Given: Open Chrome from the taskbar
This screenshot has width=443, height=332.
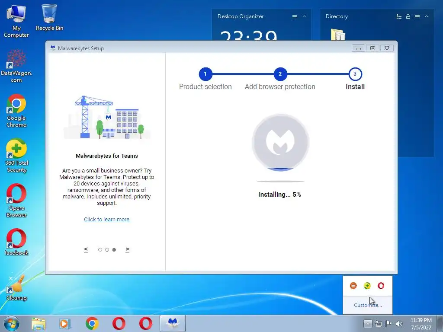Looking at the screenshot, I should click(92, 323).
